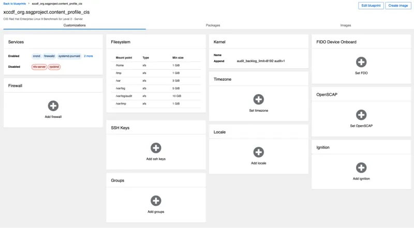
Task: Click the Set FDO plus icon
Action: pyautogui.click(x=361, y=62)
